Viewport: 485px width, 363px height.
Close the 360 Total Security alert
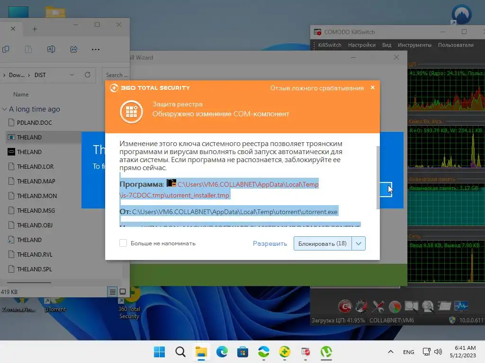coord(373,87)
